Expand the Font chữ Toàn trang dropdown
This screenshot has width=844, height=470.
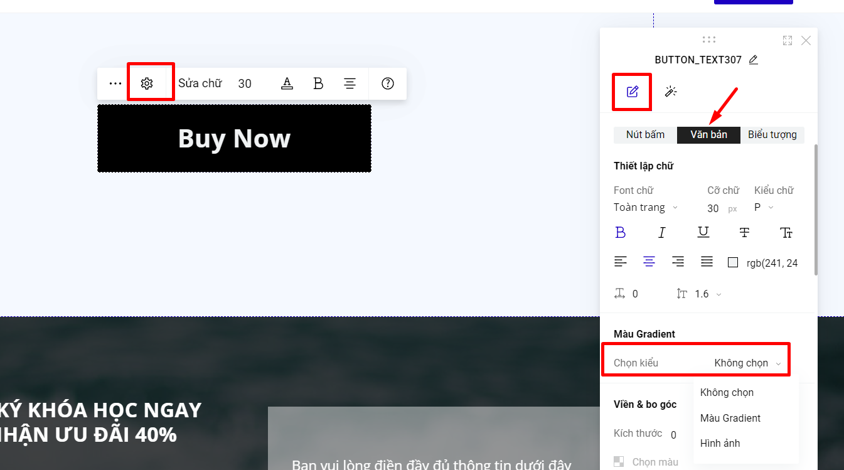tap(646, 208)
